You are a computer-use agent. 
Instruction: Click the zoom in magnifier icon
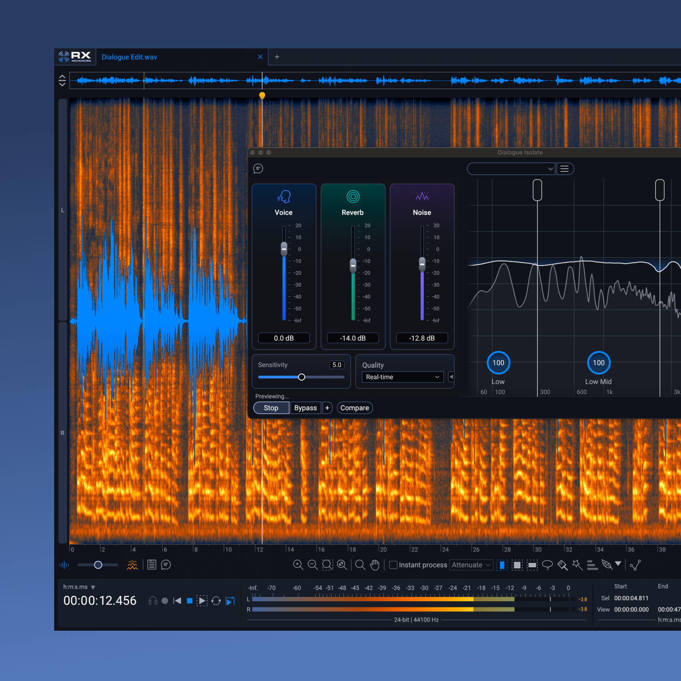tap(298, 565)
